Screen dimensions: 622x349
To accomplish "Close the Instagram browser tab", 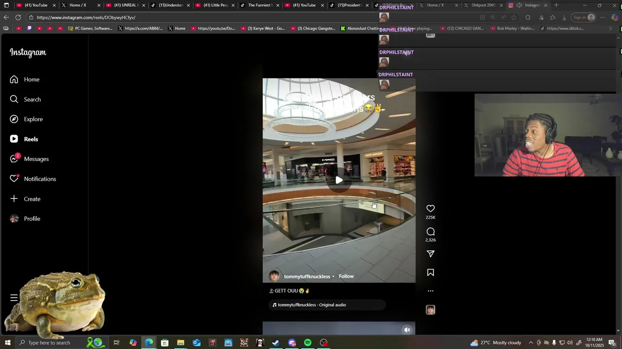I will pyautogui.click(x=546, y=5).
